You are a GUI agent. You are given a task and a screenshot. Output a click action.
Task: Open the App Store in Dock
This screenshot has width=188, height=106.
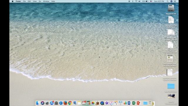tap(52, 103)
